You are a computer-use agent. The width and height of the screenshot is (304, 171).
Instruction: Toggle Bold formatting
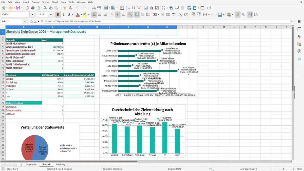point(58,15)
